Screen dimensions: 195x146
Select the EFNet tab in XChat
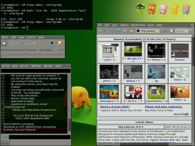coord(5,143)
